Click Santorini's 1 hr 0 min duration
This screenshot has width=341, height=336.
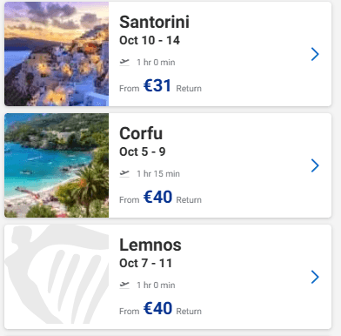pos(156,63)
